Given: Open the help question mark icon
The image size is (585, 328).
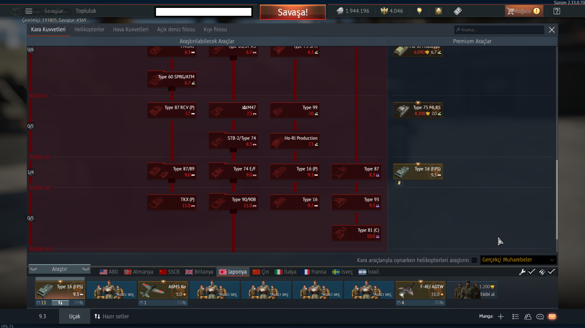Looking at the screenshot, I should point(557,11).
